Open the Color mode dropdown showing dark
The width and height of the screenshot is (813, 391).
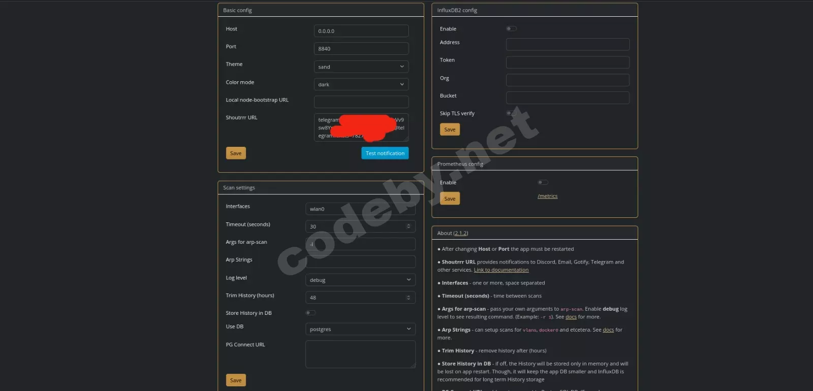coord(361,84)
